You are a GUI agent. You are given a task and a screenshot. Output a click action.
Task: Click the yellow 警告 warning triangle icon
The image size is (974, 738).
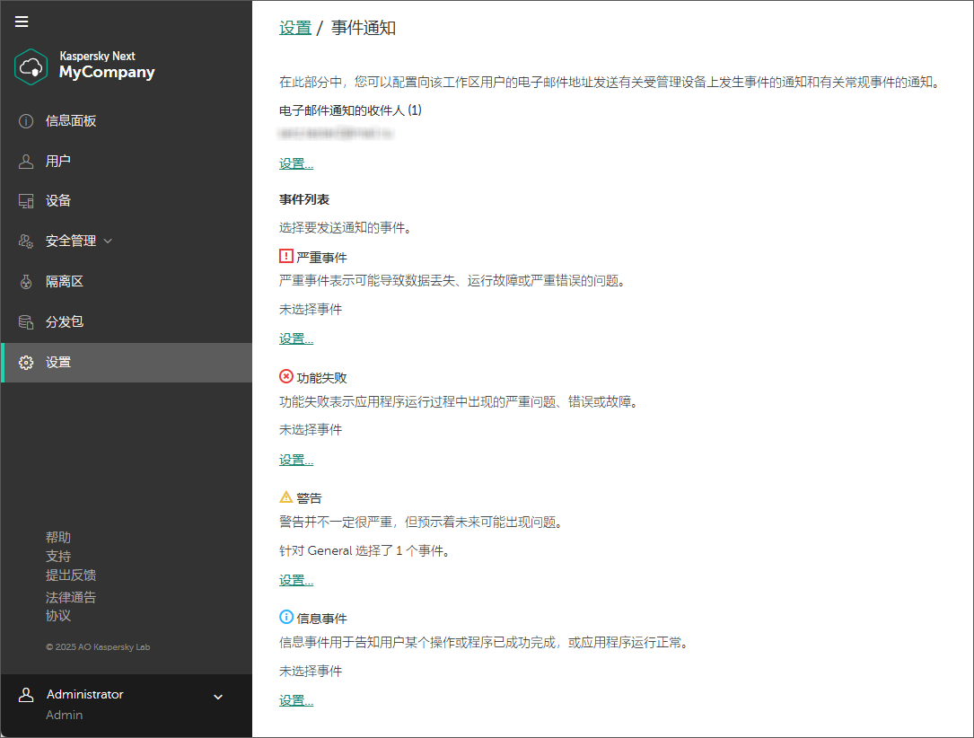pyautogui.click(x=286, y=497)
